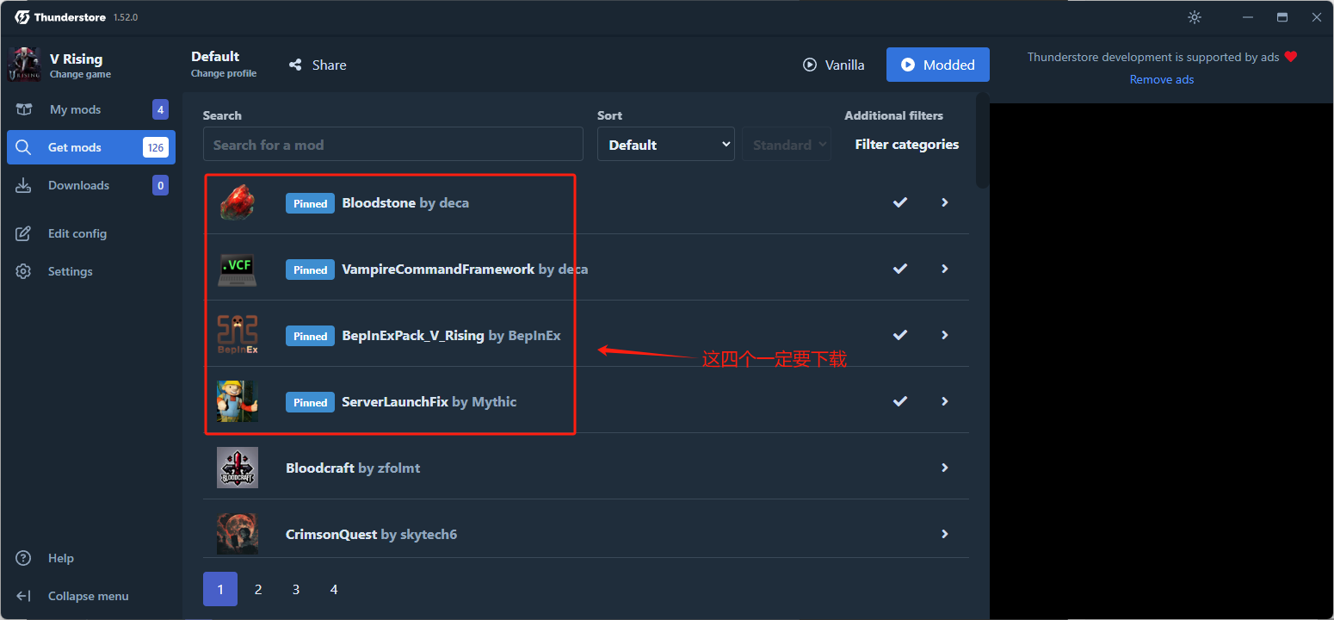The height and width of the screenshot is (620, 1334).
Task: Toggle the light/dark theme sun icon
Action: tap(1195, 17)
